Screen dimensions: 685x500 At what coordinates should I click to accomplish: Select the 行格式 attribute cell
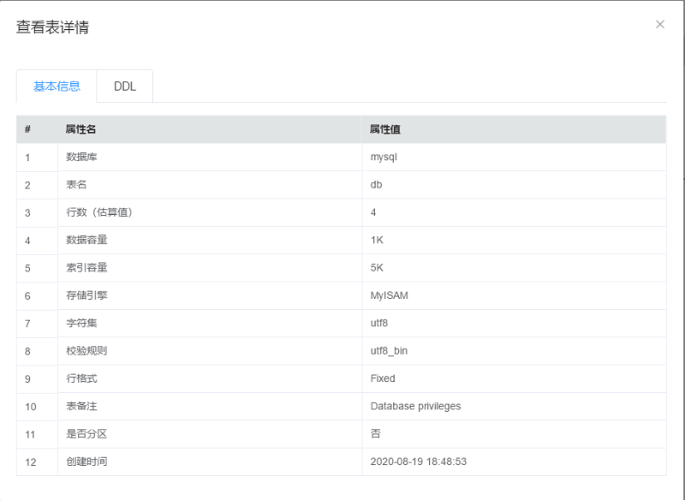tap(210, 378)
